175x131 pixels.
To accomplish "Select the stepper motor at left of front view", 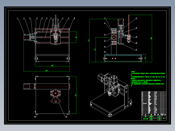I will point(27,37).
